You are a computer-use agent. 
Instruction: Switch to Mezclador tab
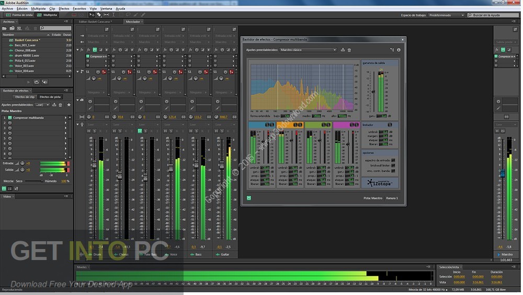pos(133,21)
